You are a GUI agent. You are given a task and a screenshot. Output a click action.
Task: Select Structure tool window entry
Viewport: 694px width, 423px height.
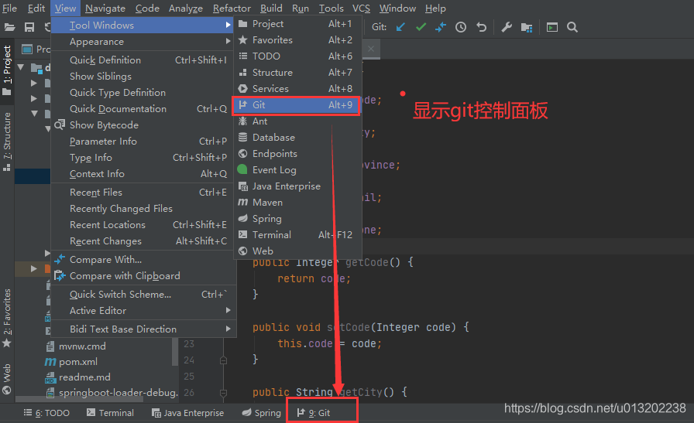click(297, 73)
